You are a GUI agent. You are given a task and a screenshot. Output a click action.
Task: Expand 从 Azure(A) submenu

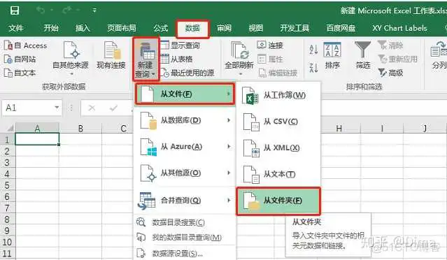pos(185,147)
